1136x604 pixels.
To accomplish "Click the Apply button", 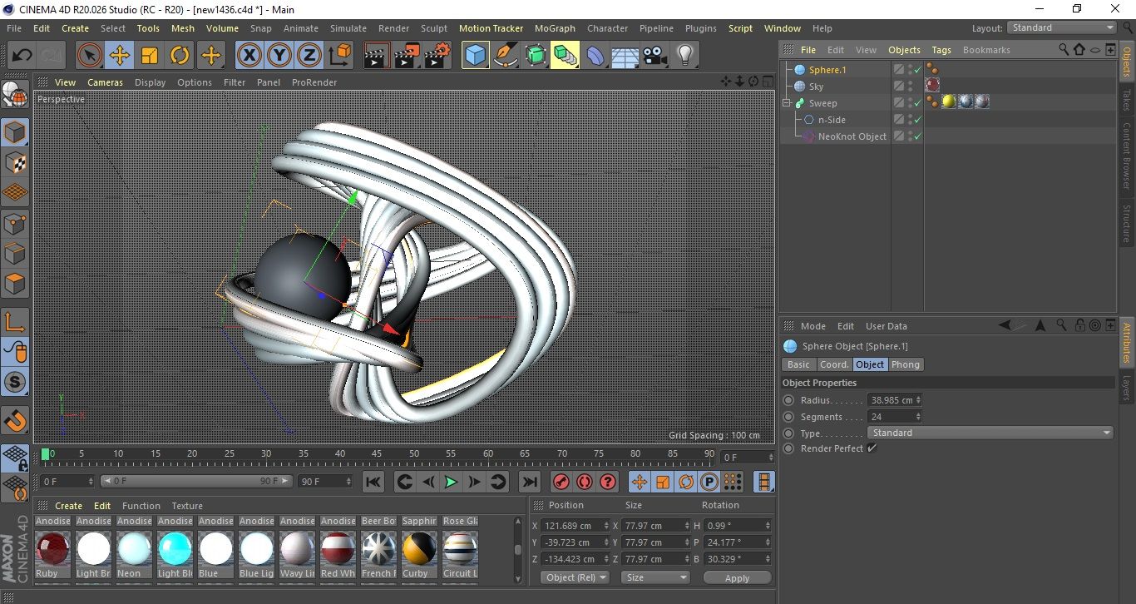I will coord(737,577).
